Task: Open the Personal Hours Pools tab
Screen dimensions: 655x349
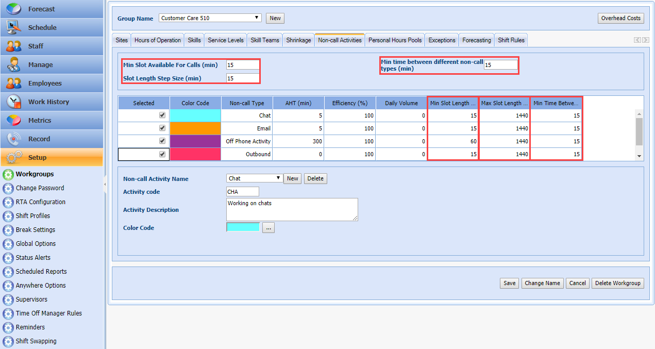Action: 395,40
